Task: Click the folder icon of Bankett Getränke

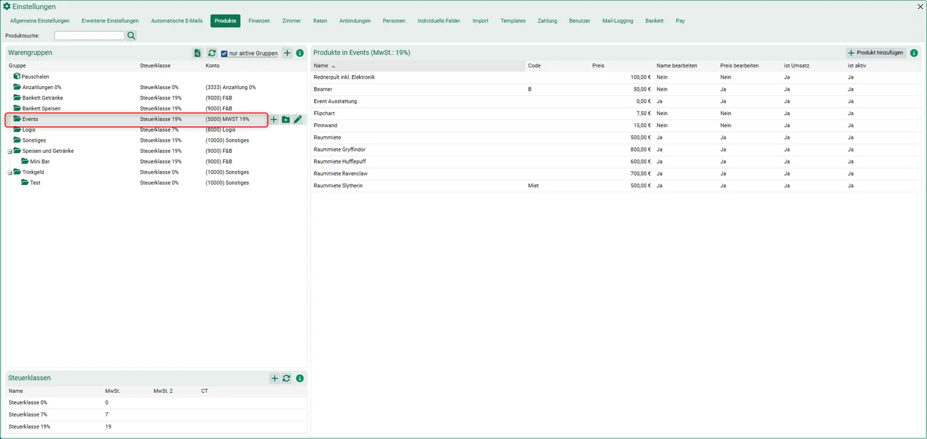Action: pos(17,98)
